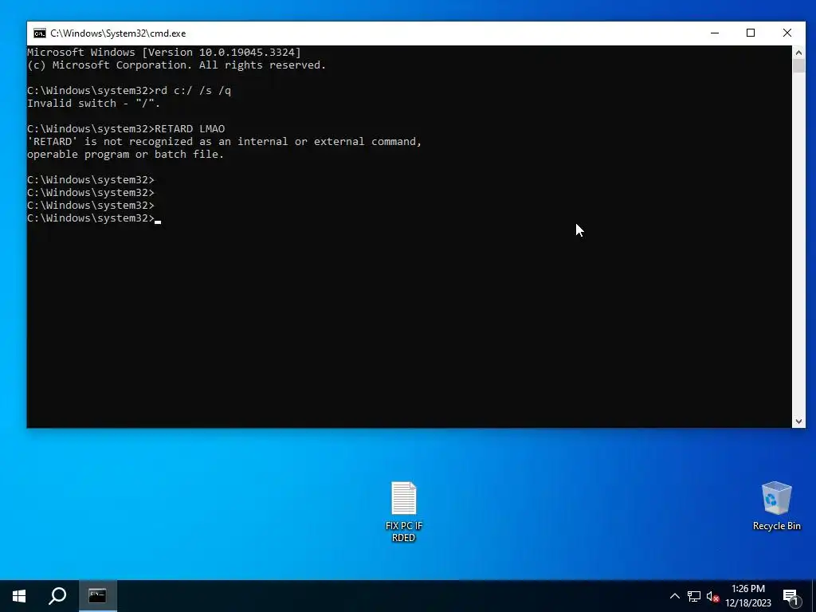Maximize the cmd.exe window
The height and width of the screenshot is (612, 816).
pos(751,33)
